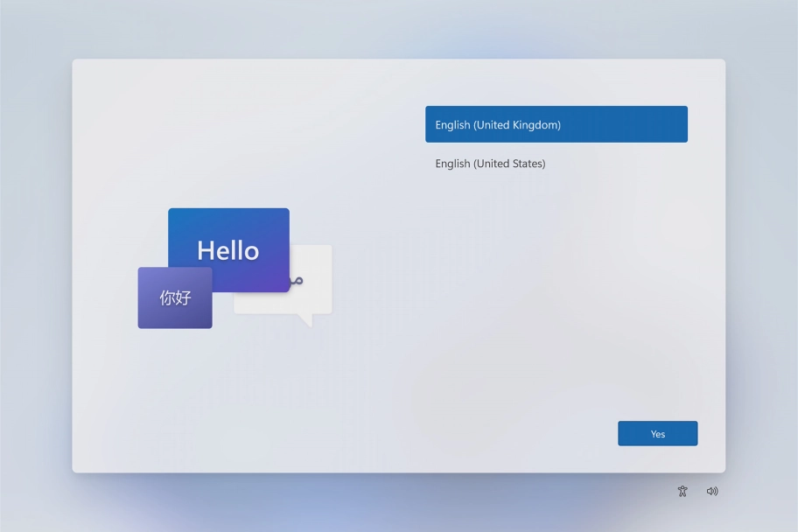Click the volume speaker icon

pos(712,492)
